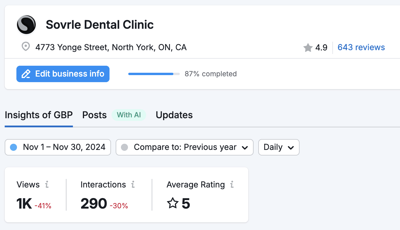Click the 87% completion progress bar

[x=154, y=74]
